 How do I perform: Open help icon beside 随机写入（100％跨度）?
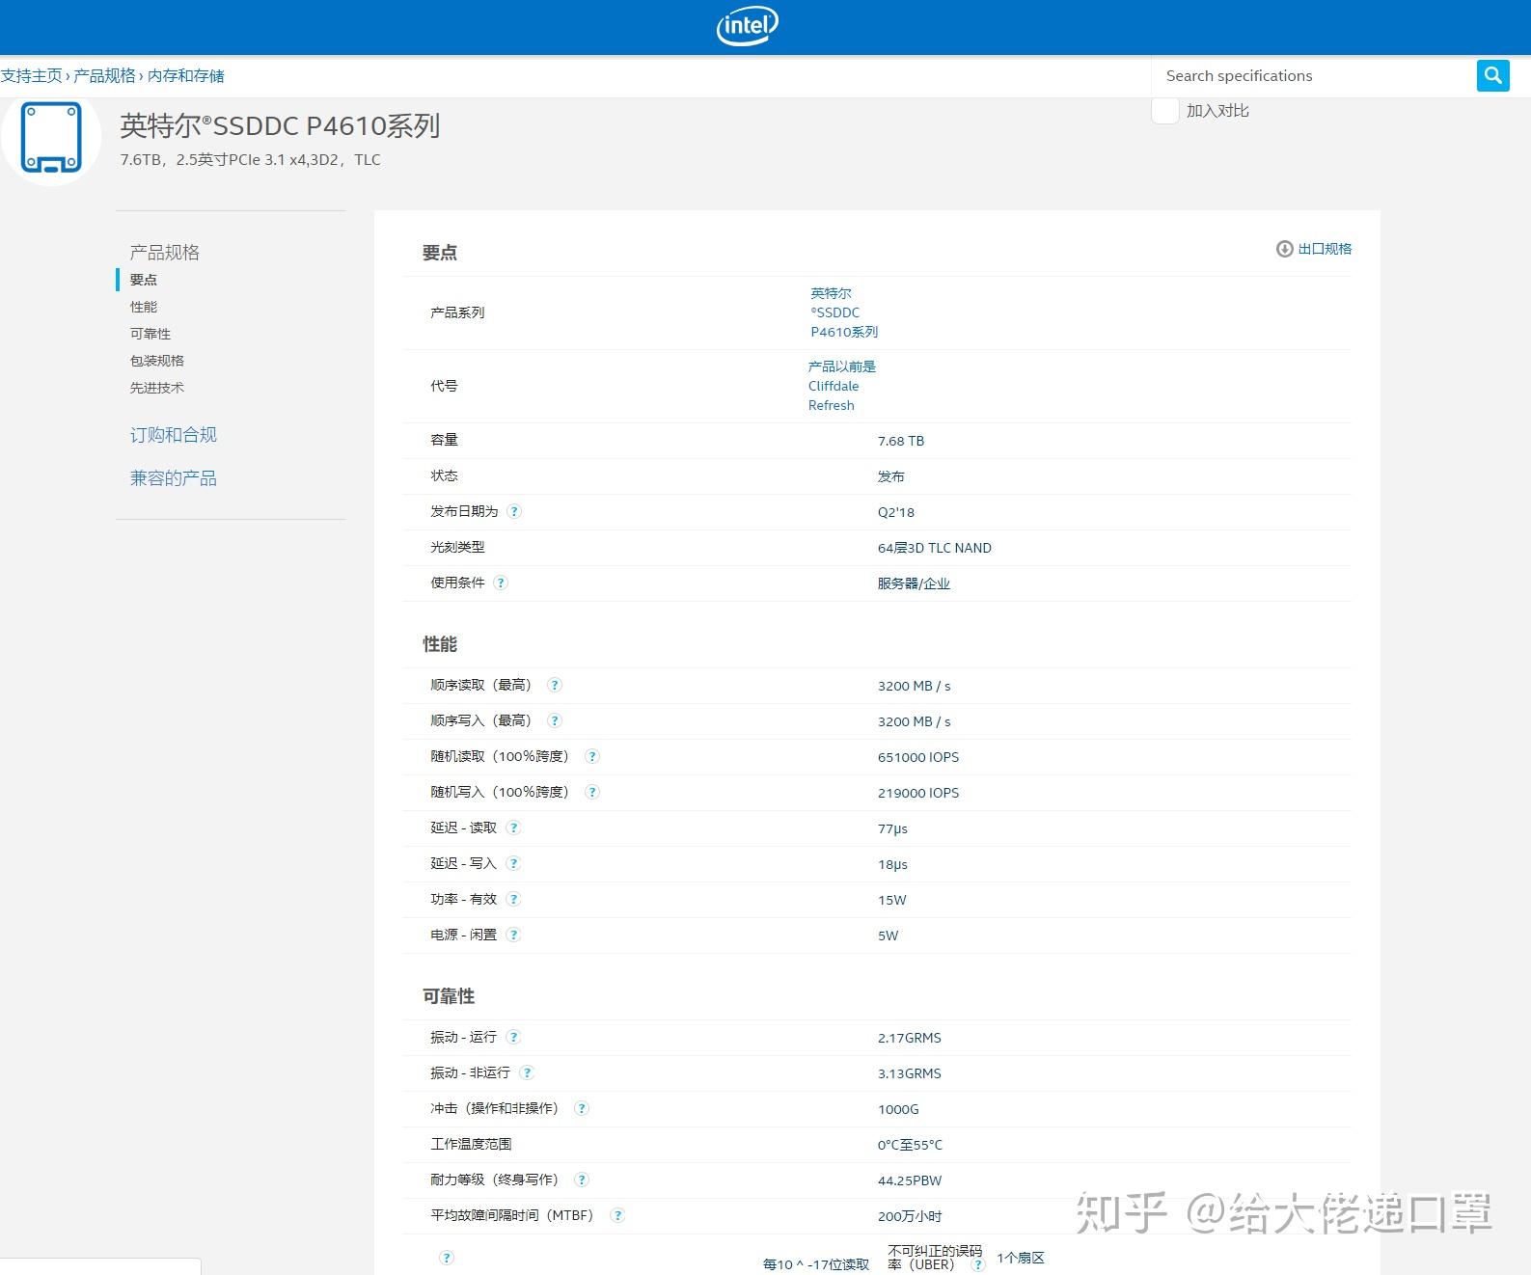[592, 792]
